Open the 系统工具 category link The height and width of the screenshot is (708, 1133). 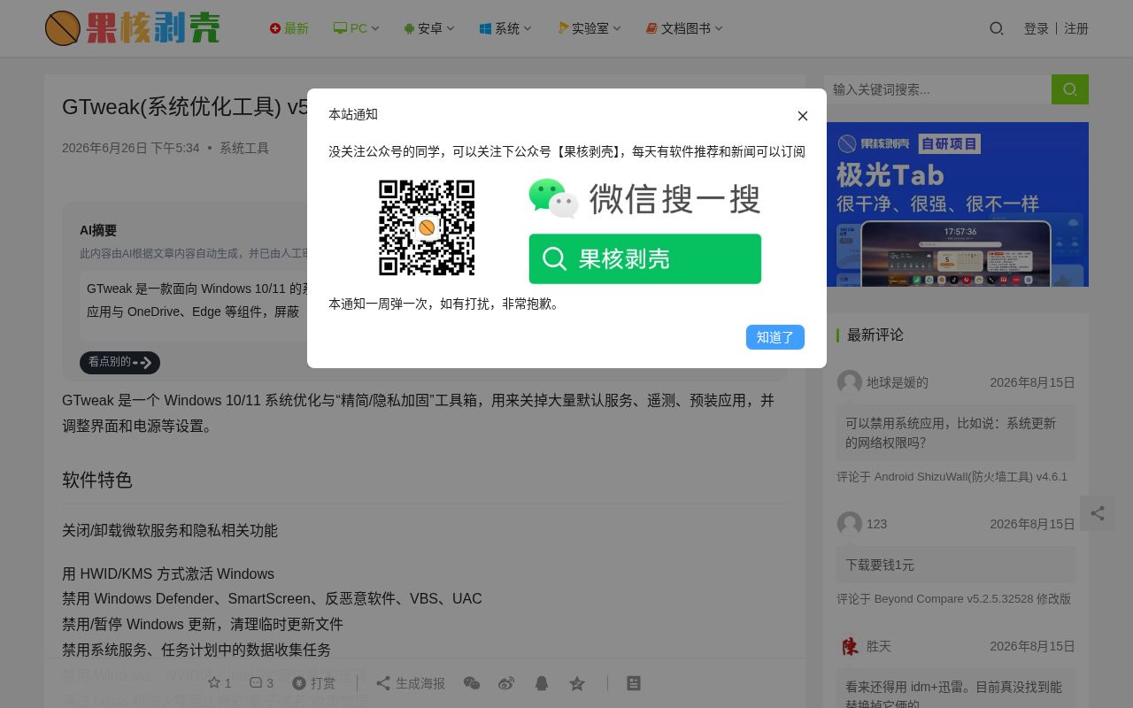[244, 148]
